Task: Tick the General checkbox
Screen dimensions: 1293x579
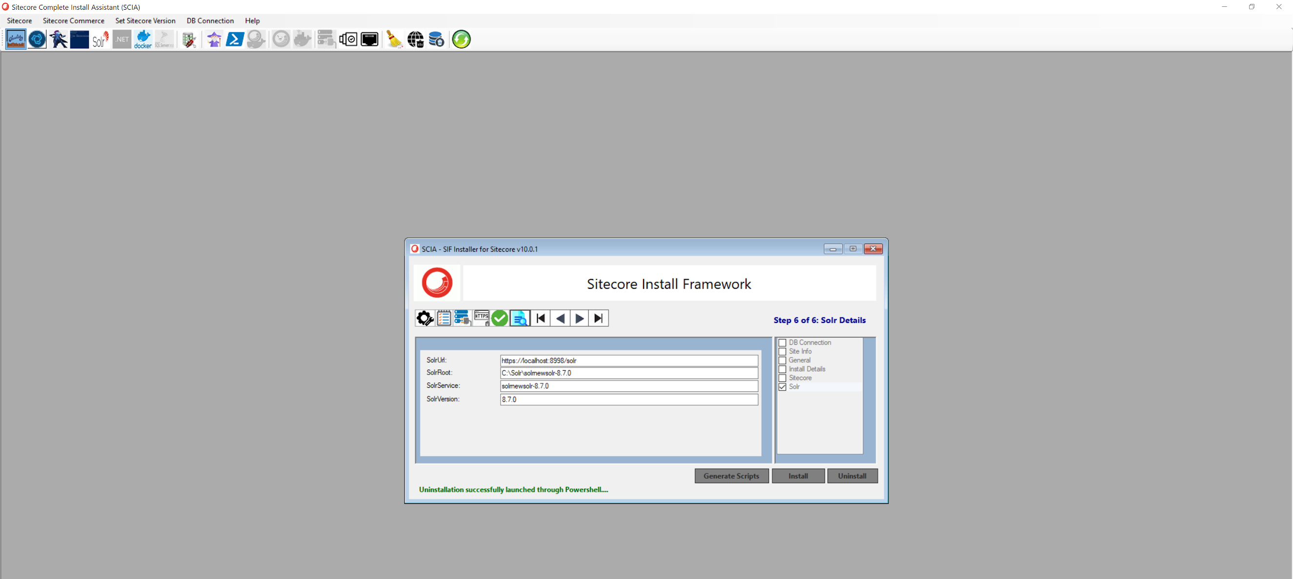Action: [782, 360]
